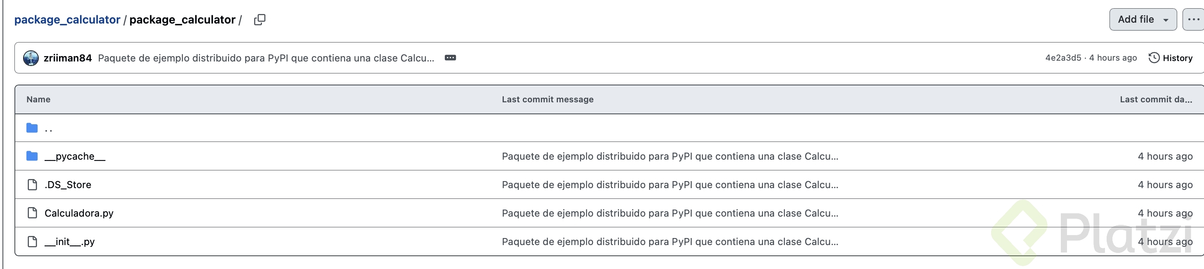Viewport: 1204px width, 269px height.
Task: Open the Add file dropdown
Action: 1142,20
